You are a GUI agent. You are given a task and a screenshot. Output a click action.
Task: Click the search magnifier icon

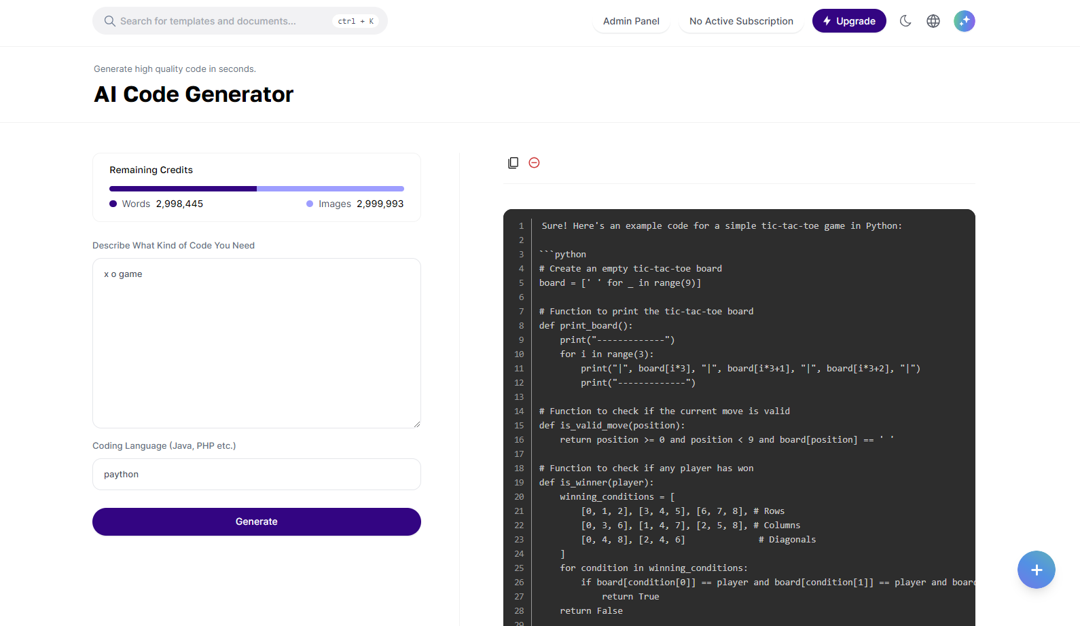point(109,21)
